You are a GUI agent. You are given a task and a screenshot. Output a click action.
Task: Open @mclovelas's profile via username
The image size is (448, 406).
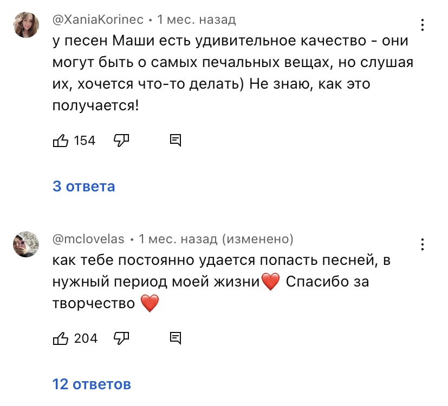tap(88, 239)
